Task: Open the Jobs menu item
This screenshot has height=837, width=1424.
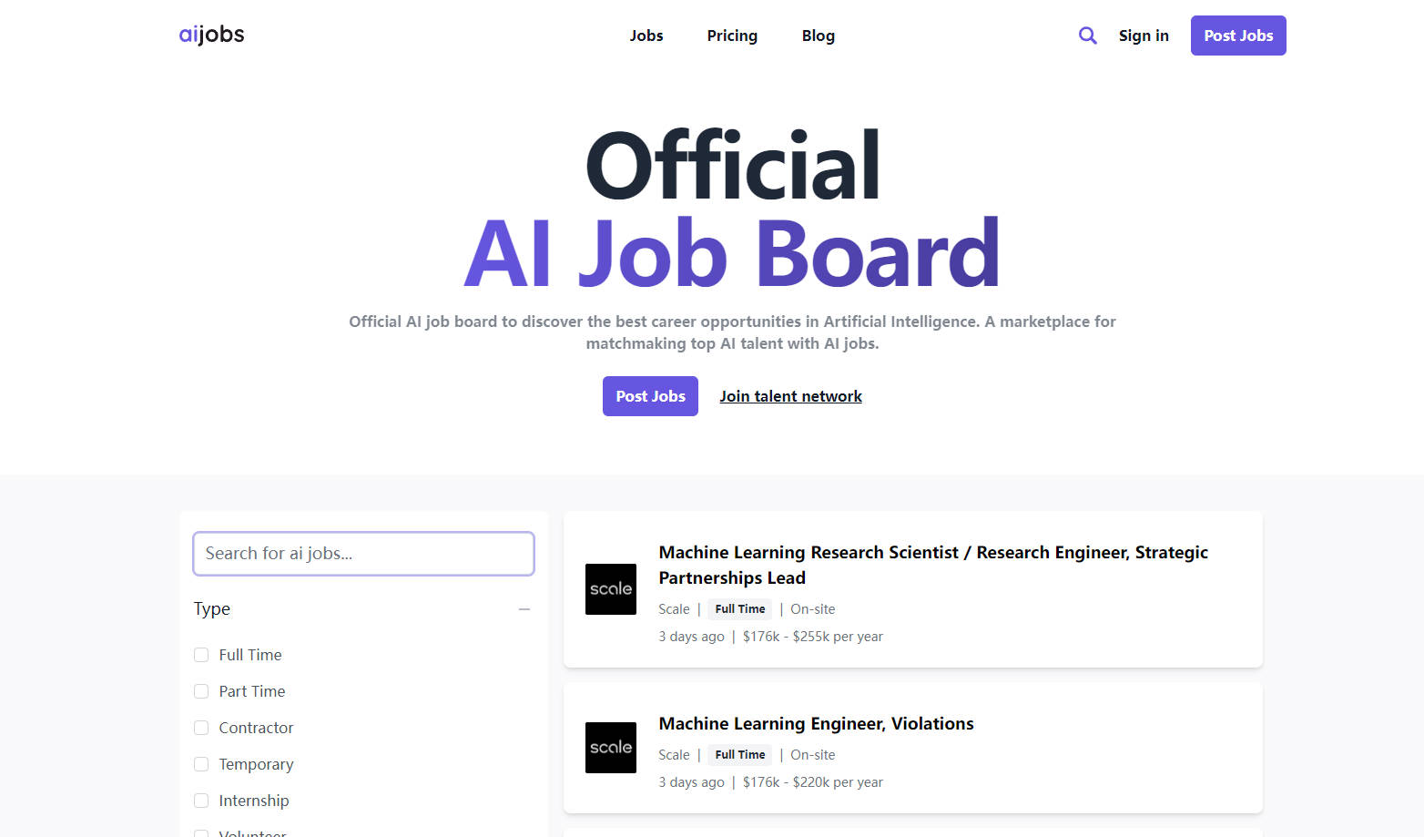Action: (x=646, y=36)
